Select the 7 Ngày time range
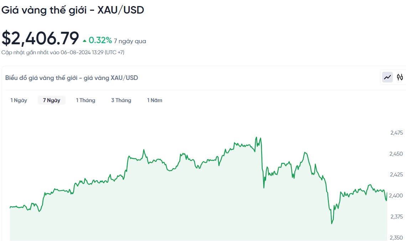The height and width of the screenshot is (241, 406). [x=52, y=100]
